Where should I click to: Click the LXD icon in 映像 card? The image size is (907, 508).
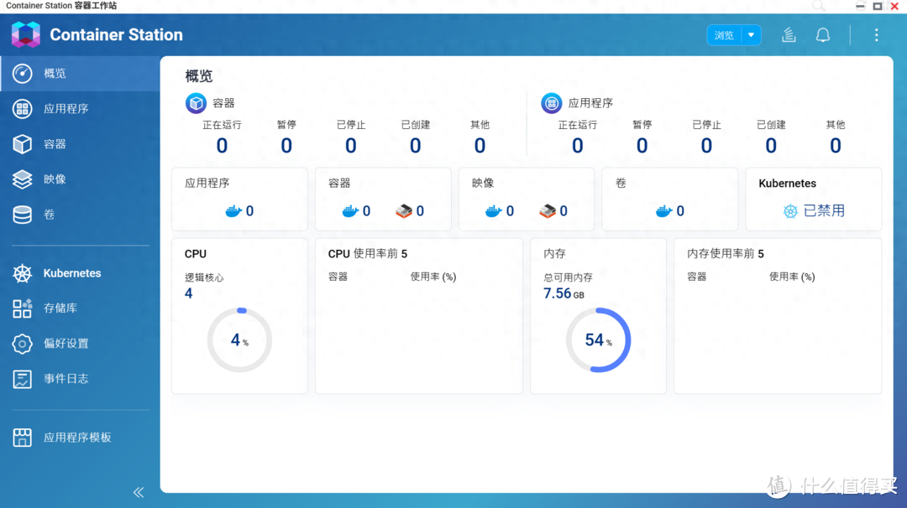coord(548,210)
